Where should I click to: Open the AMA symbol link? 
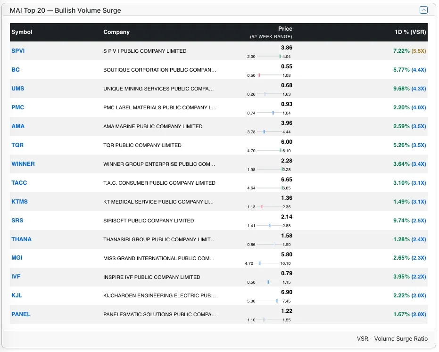[18, 126]
